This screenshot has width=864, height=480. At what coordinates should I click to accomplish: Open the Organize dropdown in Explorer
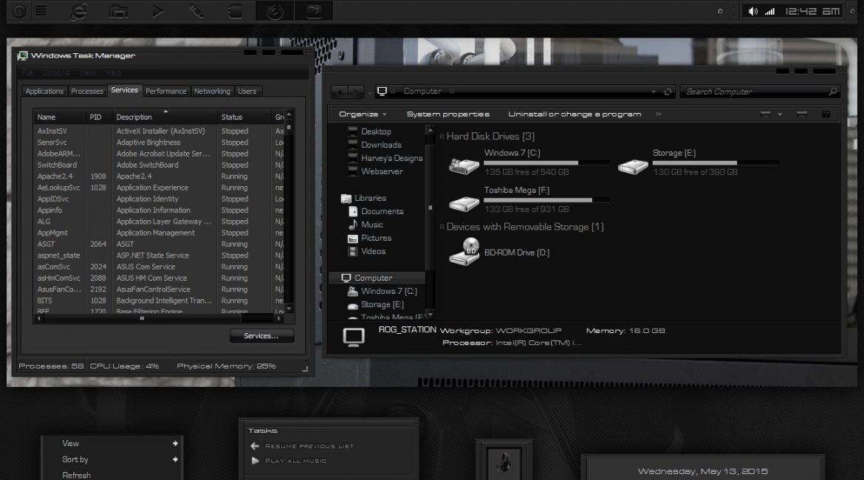tap(363, 114)
